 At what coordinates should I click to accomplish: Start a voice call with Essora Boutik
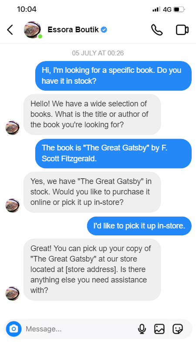pyautogui.click(x=157, y=30)
